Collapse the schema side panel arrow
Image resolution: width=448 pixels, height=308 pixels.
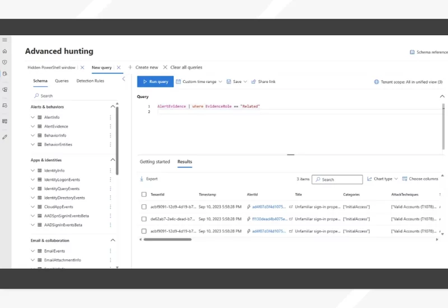[x=124, y=79]
